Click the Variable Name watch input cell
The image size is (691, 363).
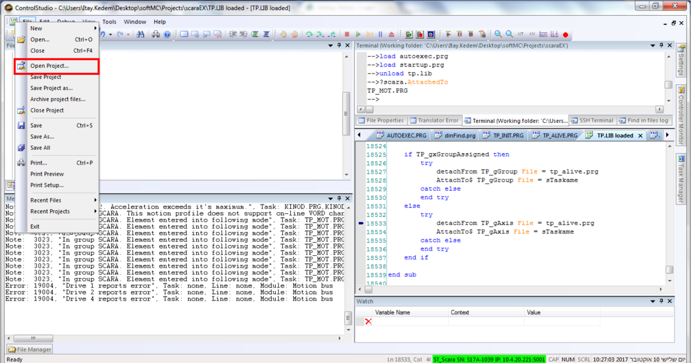click(411, 322)
